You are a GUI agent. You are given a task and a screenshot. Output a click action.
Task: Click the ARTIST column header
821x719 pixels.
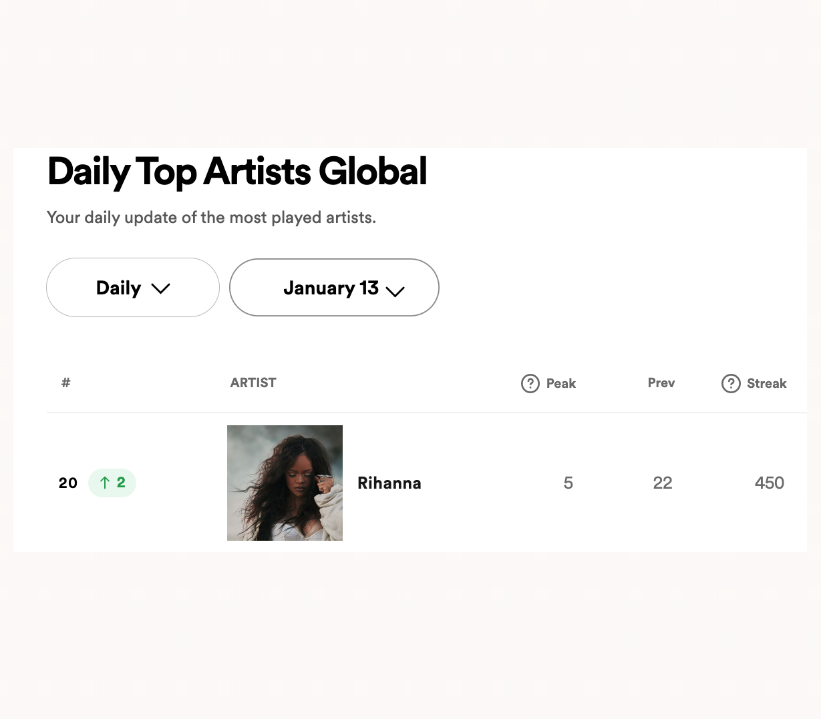click(x=253, y=383)
